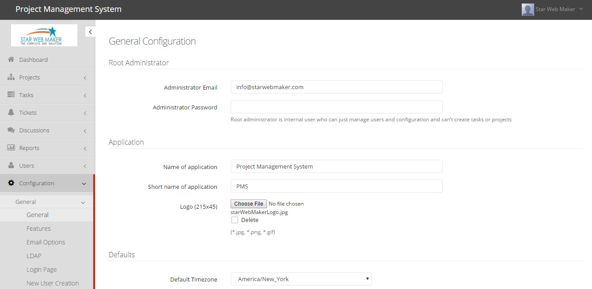Screen dimensions: 592x289
Task: Collapse the sidebar with arrow toggle
Action: coord(90,32)
